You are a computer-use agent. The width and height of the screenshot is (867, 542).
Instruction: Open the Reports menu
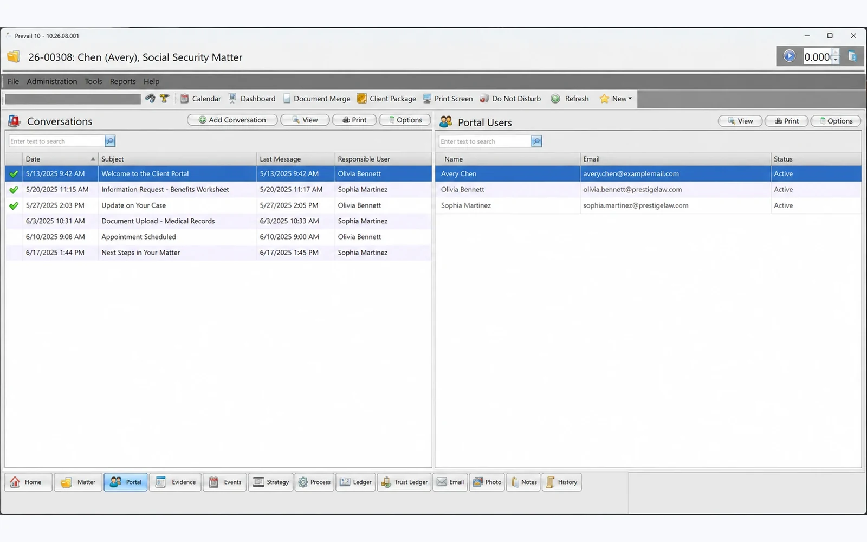pyautogui.click(x=123, y=81)
